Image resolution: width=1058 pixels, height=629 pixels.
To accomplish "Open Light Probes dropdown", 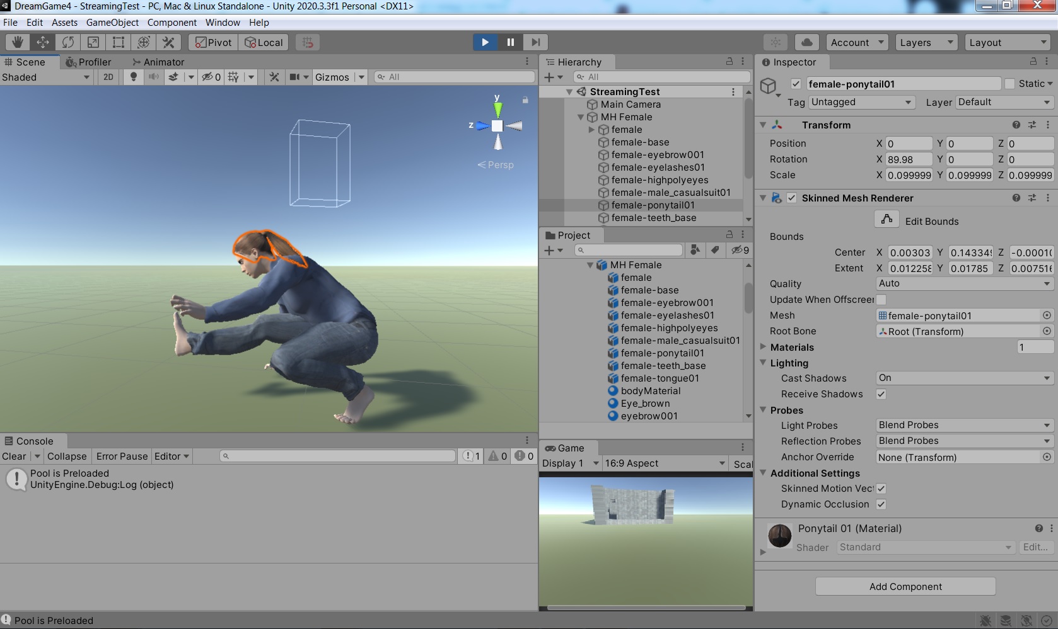I will tap(965, 426).
